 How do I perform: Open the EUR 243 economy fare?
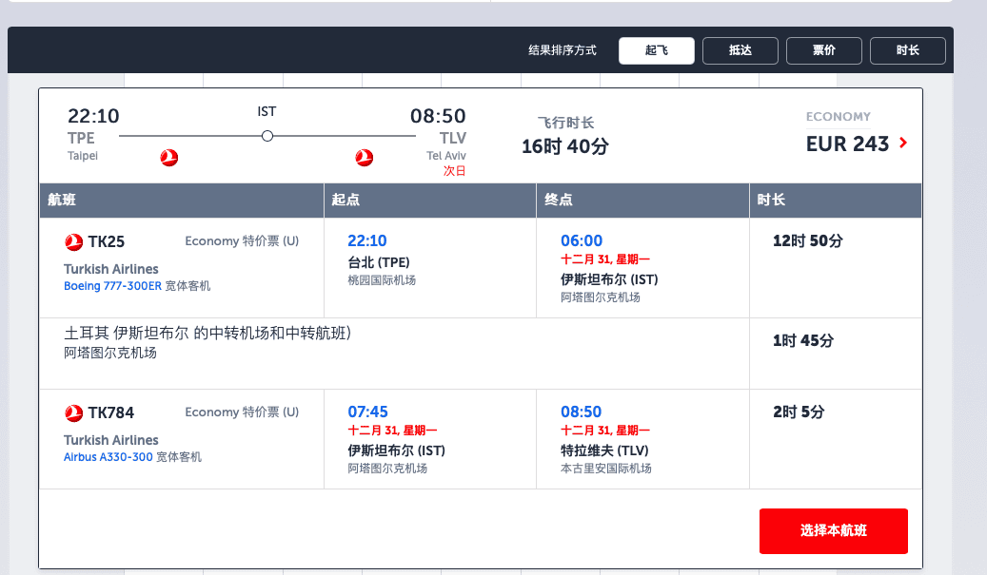tap(847, 144)
